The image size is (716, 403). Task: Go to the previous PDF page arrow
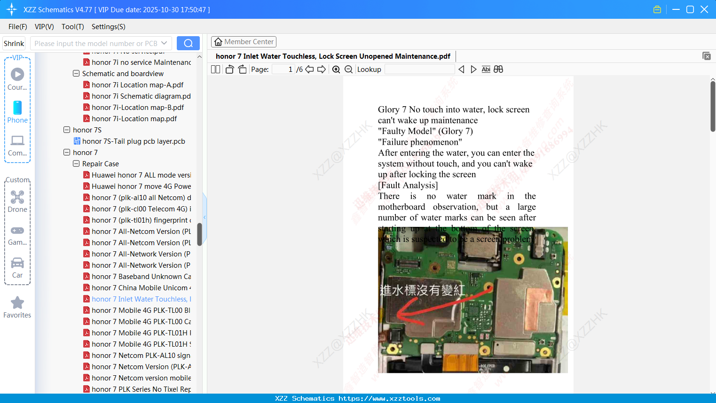309,70
